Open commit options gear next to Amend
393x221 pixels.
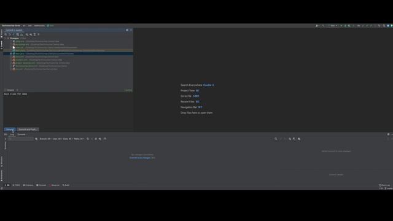click(x=17, y=90)
